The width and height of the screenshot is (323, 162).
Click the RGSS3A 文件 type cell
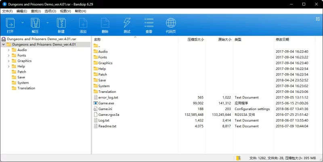(245, 115)
